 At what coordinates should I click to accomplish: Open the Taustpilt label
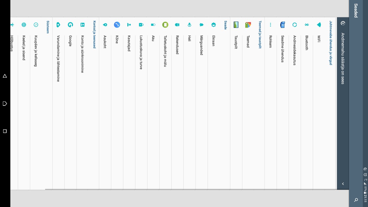point(236,42)
